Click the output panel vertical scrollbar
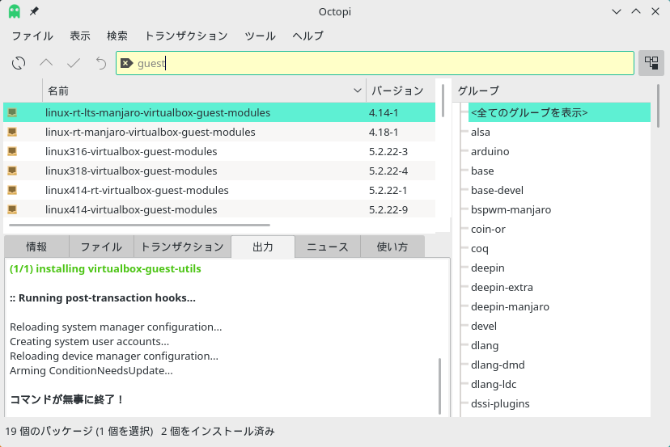 (x=439, y=386)
